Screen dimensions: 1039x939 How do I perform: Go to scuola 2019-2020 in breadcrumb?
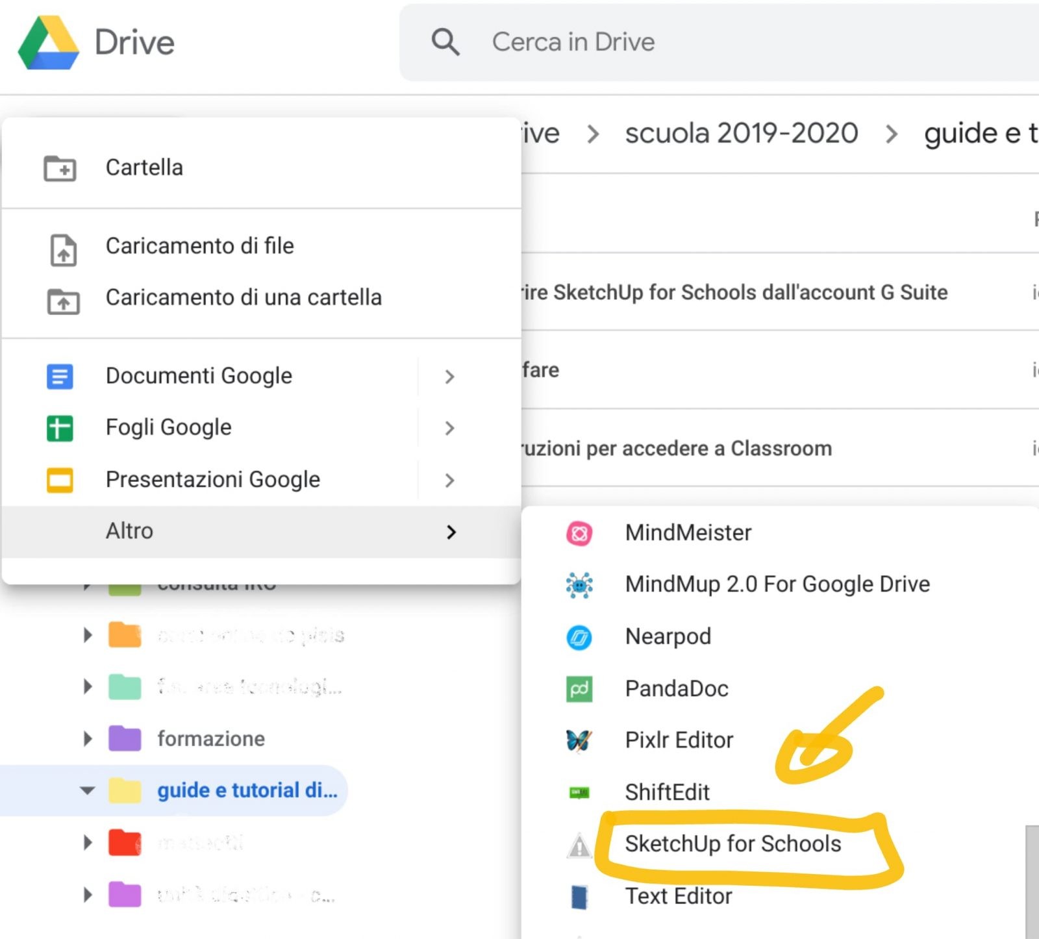point(742,133)
